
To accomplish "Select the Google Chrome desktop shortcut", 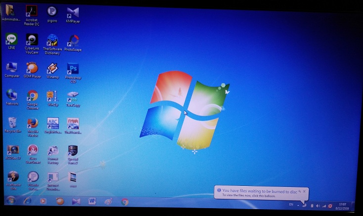I will point(33,100).
